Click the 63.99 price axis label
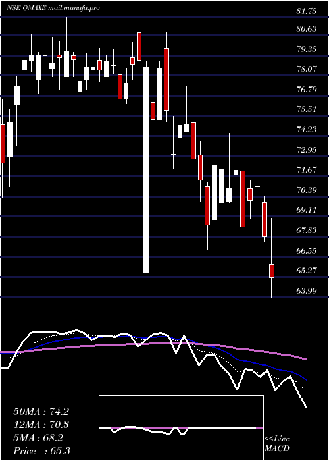Image resolution: width=329 pixels, height=461 pixels. pos(307,291)
